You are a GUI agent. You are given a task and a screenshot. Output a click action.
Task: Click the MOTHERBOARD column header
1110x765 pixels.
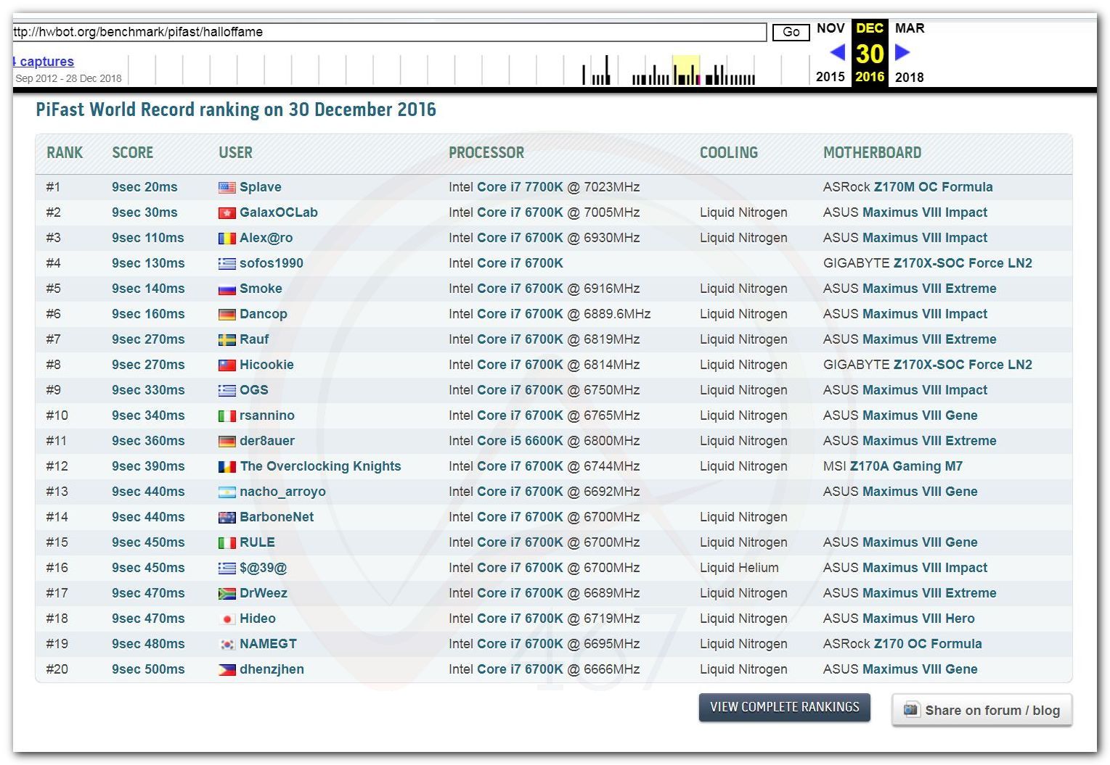[872, 153]
